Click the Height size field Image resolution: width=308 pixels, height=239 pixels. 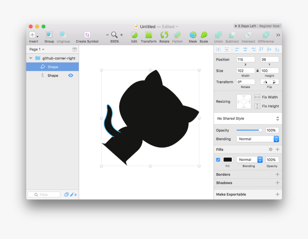269,71
